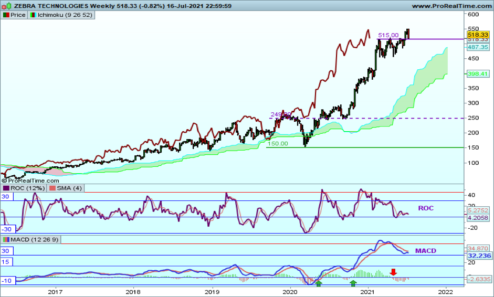Click the 2019 time axis label
Image resolution: width=494 pixels, height=297 pixels.
click(212, 292)
